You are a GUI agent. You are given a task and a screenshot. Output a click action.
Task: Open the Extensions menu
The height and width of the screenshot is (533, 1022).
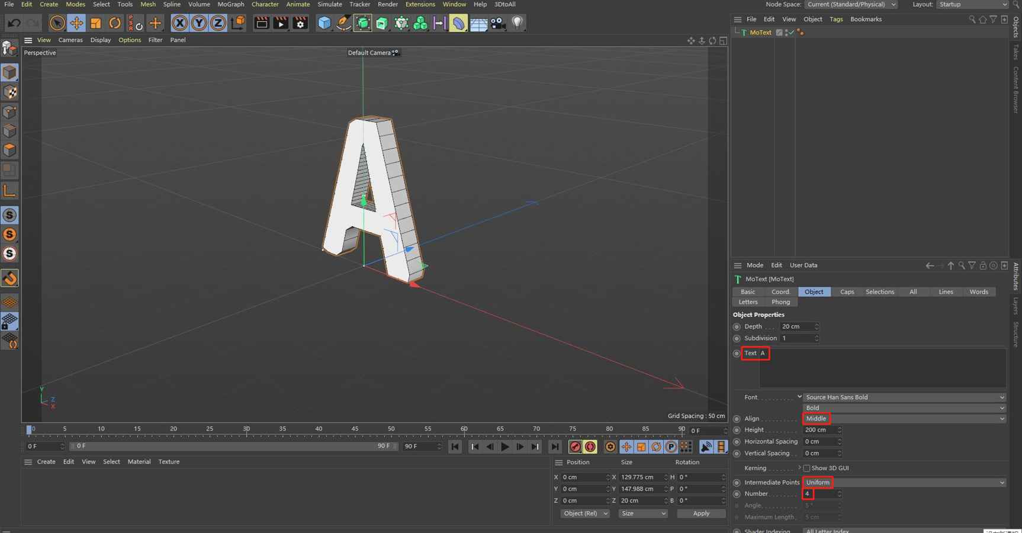pyautogui.click(x=420, y=4)
